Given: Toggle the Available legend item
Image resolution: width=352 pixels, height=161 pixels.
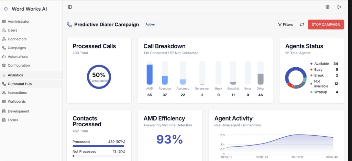Looking at the screenshot, I should point(321,64).
